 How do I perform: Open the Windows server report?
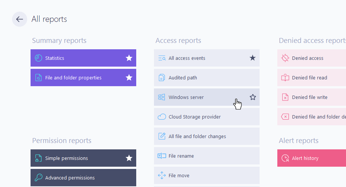click(x=207, y=97)
